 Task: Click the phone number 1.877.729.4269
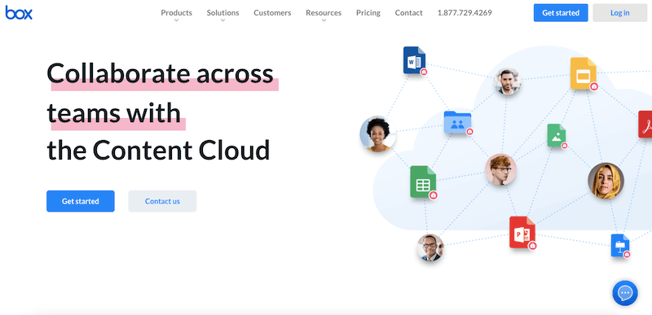click(x=465, y=13)
